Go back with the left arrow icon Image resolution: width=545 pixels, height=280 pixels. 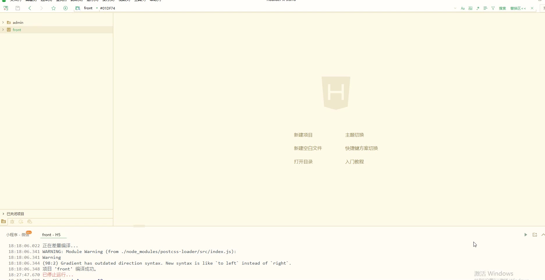coord(30,8)
